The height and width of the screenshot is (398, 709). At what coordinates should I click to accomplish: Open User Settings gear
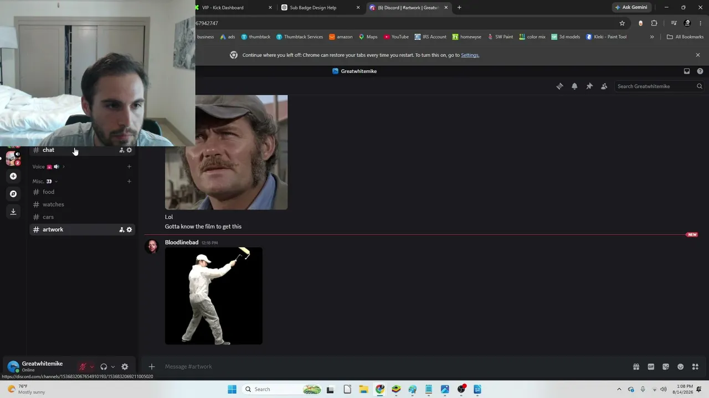tap(125, 366)
